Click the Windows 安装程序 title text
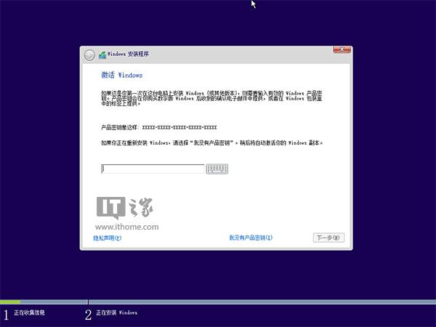Image resolution: width=436 pixels, height=327 pixels. click(x=128, y=54)
